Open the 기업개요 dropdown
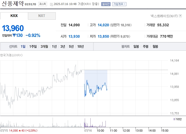 (119, 4)
